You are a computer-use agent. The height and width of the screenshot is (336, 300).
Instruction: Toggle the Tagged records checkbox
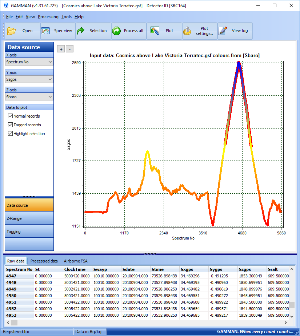coord(10,125)
